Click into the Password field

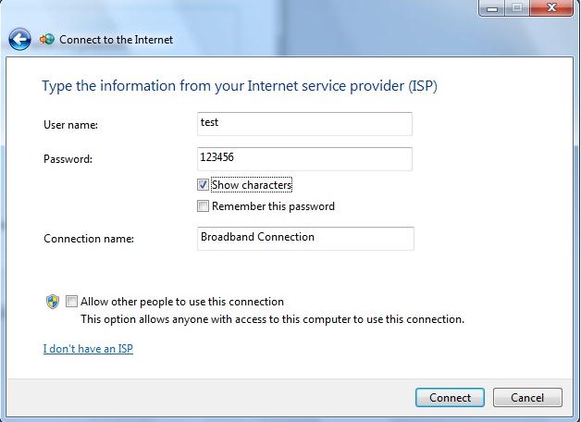304,158
